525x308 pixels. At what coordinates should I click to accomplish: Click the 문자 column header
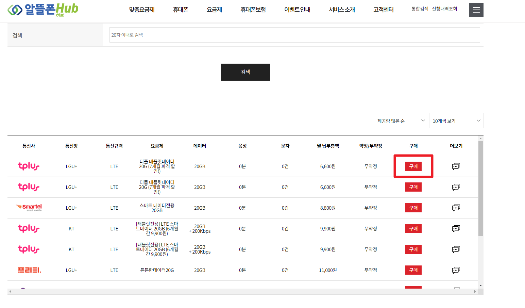pos(285,146)
